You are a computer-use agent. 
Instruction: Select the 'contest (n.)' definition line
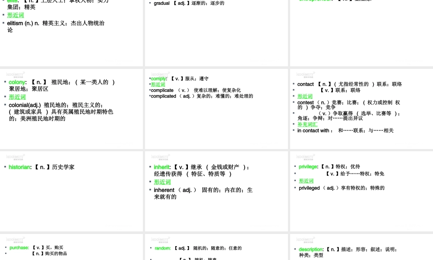click(x=349, y=105)
